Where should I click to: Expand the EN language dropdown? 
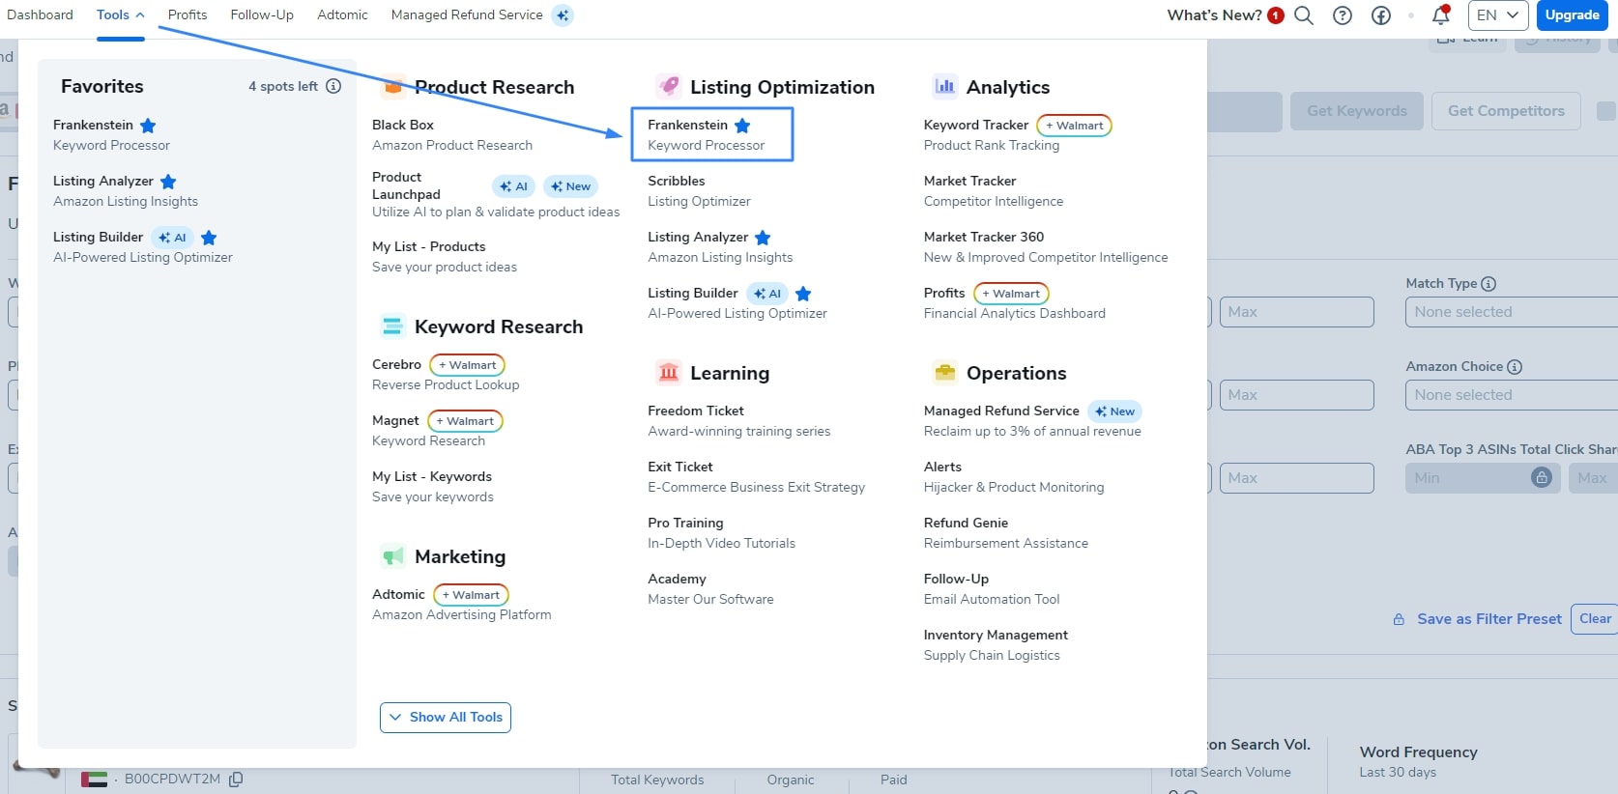click(1498, 15)
